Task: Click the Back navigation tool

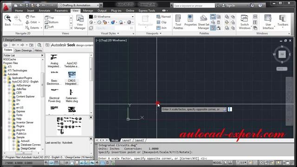Action: [7, 20]
